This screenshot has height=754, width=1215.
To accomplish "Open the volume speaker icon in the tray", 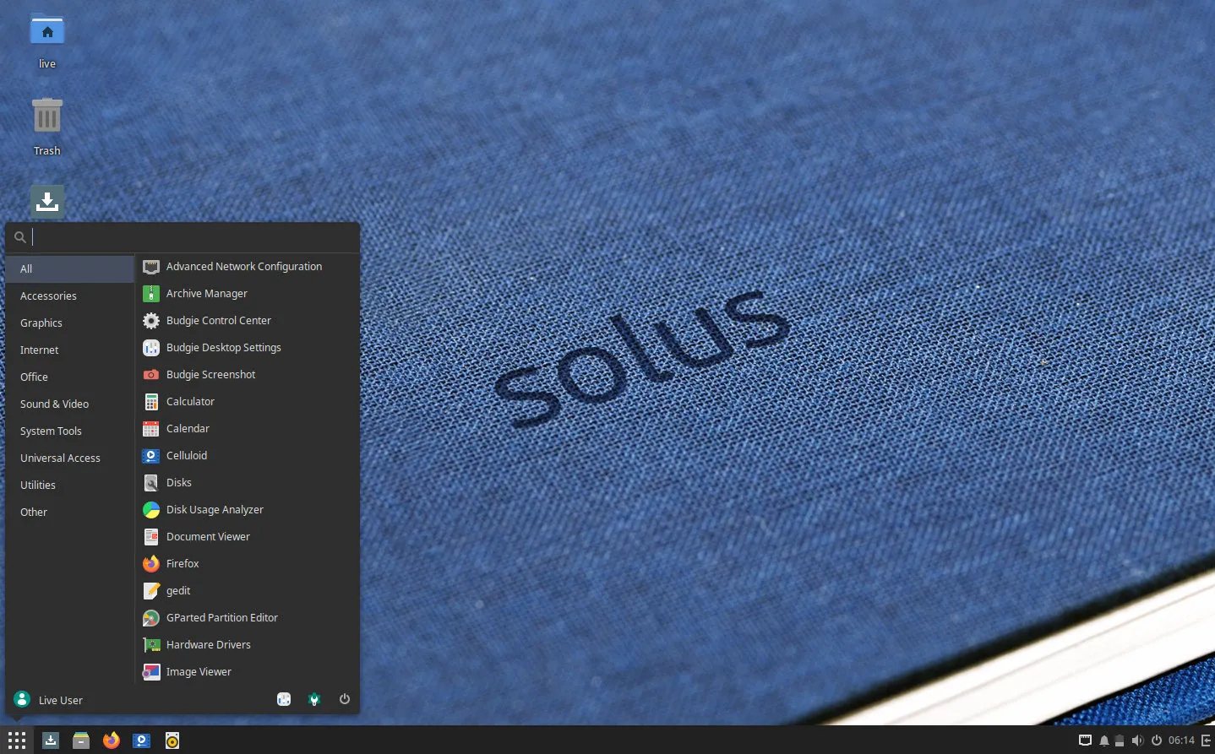I will pos(1137,740).
